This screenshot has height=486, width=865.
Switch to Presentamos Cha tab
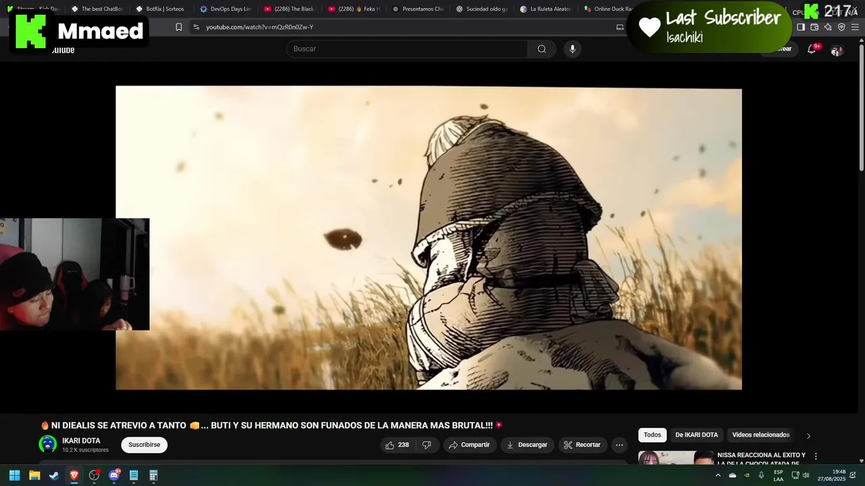pyautogui.click(x=417, y=9)
